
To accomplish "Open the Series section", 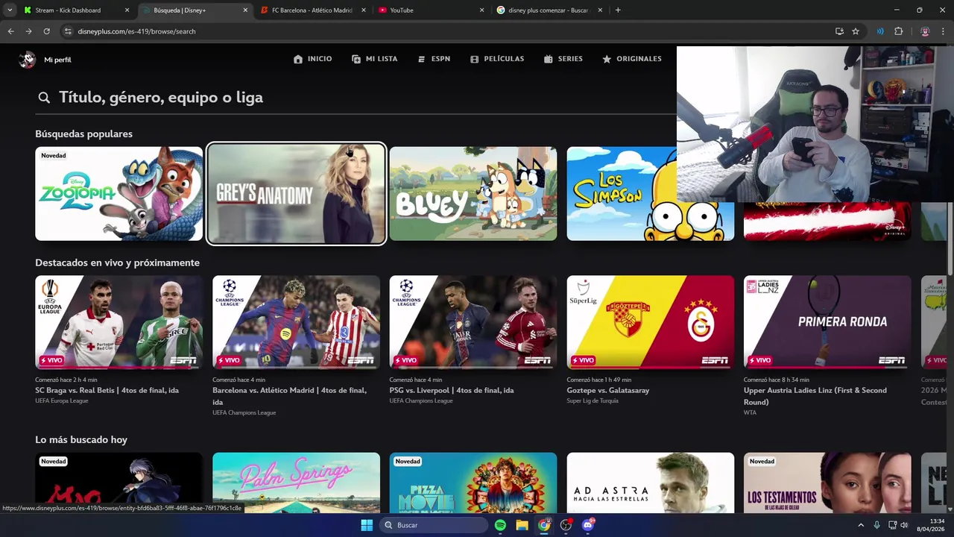I will (563, 59).
